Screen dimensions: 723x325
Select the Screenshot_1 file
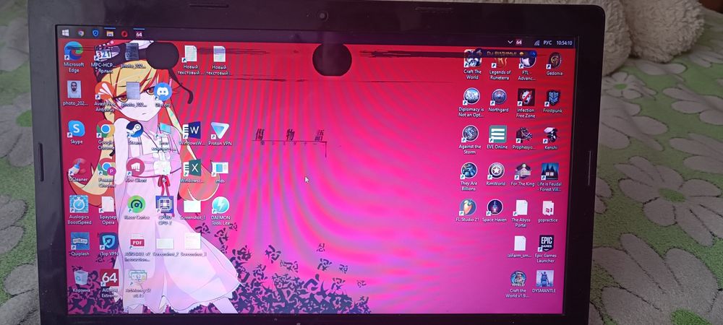pos(192,209)
